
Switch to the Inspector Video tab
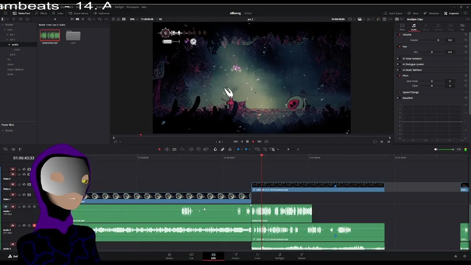[402, 27]
